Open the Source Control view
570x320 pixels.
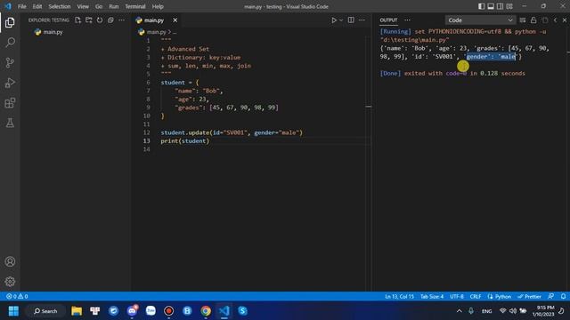coord(10,62)
